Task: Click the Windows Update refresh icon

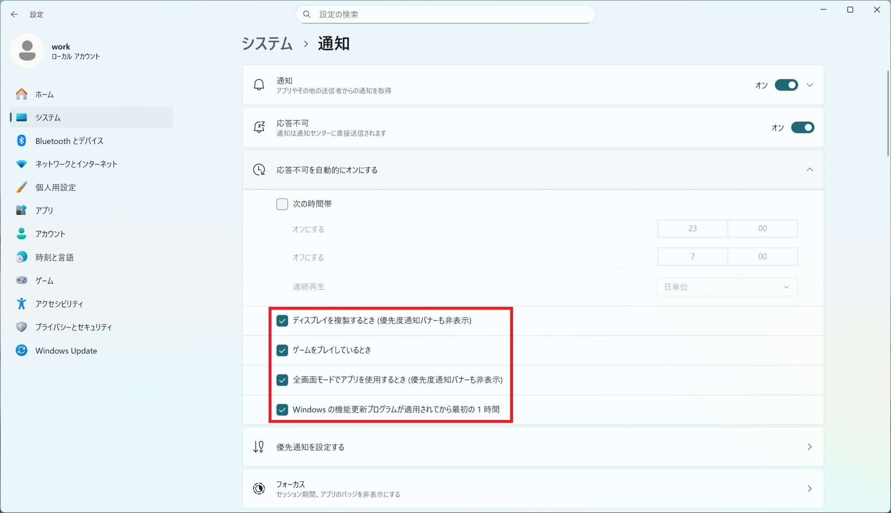Action: [x=21, y=350]
